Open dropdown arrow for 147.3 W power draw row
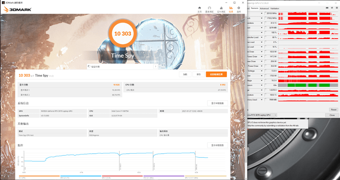 [262, 56]
